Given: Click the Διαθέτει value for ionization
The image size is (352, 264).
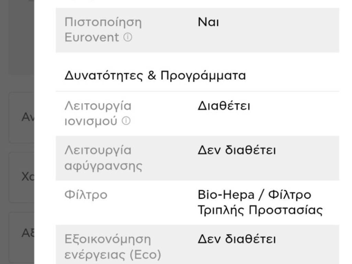Looking at the screenshot, I should point(224,106).
